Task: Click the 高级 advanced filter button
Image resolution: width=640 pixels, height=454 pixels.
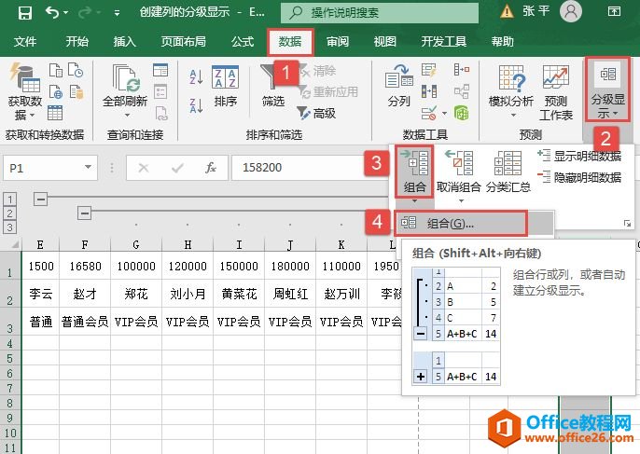Action: pos(316,113)
